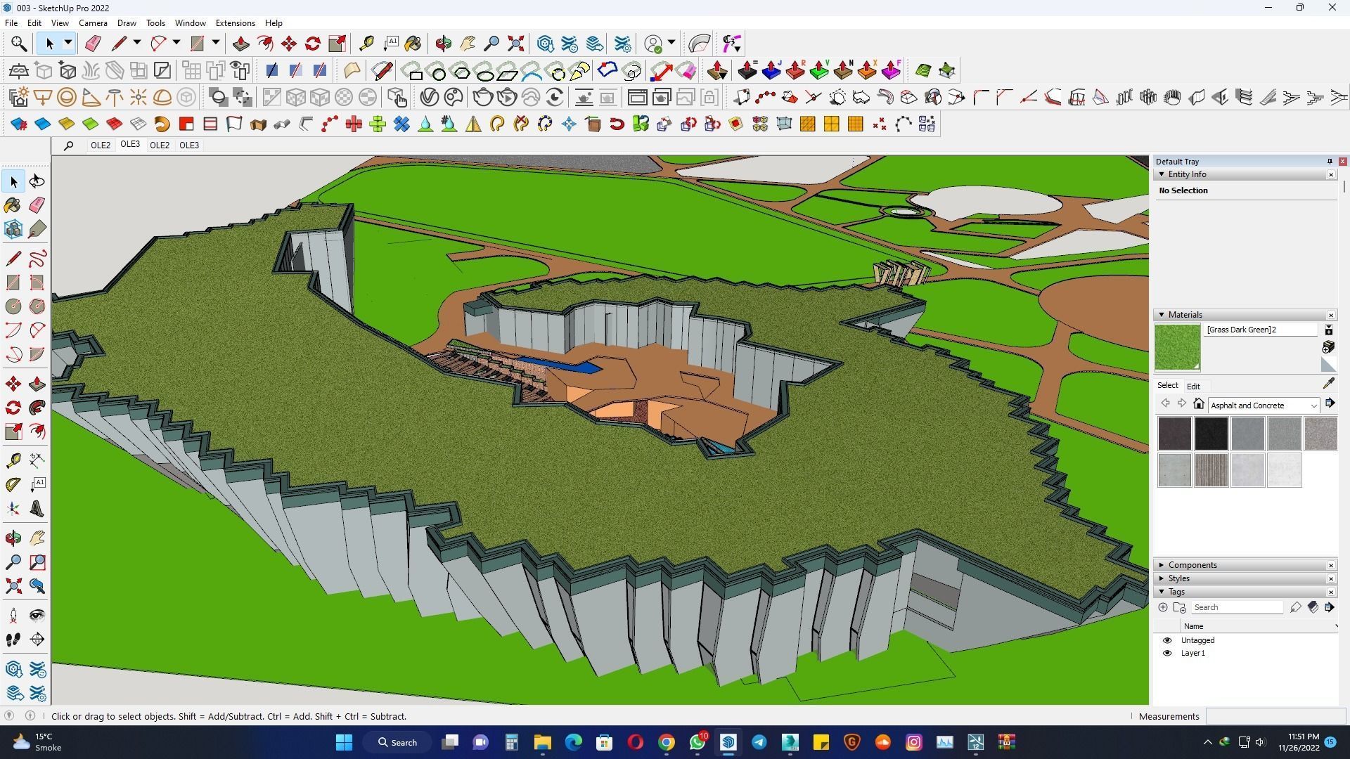Screen dimensions: 1350x759
Task: Hide the Untagged tag visibility eye
Action: click(1167, 640)
